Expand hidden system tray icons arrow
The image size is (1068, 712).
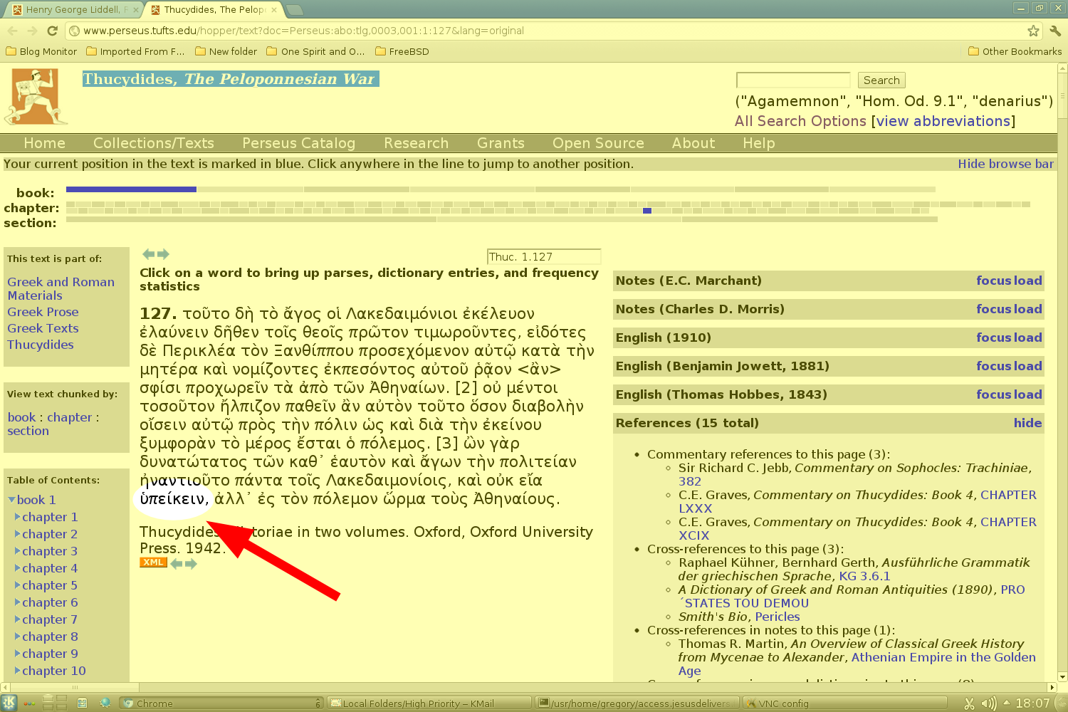pos(1007,703)
